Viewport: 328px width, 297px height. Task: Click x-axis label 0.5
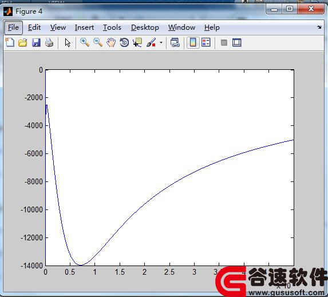pos(70,272)
